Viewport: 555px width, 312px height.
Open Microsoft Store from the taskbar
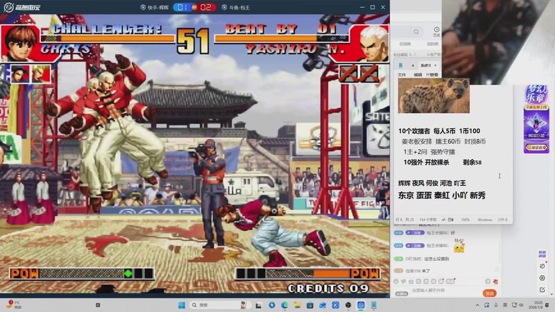pos(310,305)
